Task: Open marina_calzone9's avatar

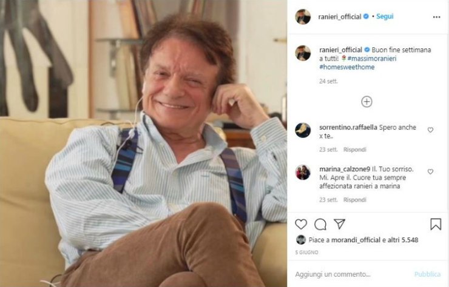Action: click(x=303, y=173)
